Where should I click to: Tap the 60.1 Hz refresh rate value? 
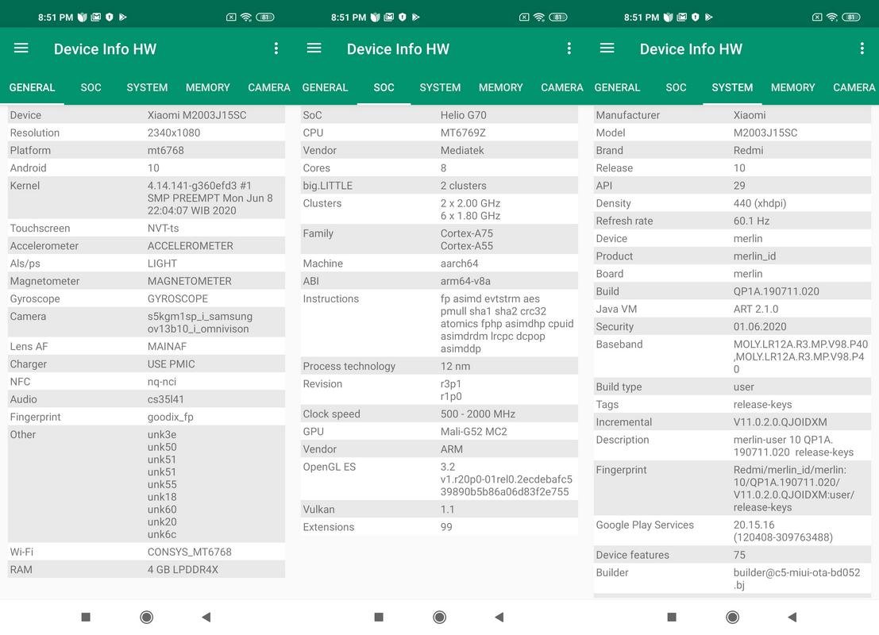751,221
